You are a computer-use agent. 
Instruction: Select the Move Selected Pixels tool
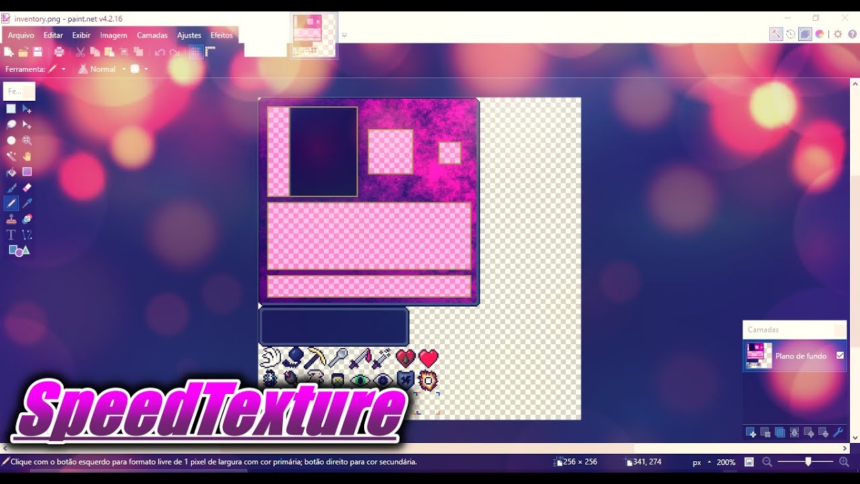(27, 109)
